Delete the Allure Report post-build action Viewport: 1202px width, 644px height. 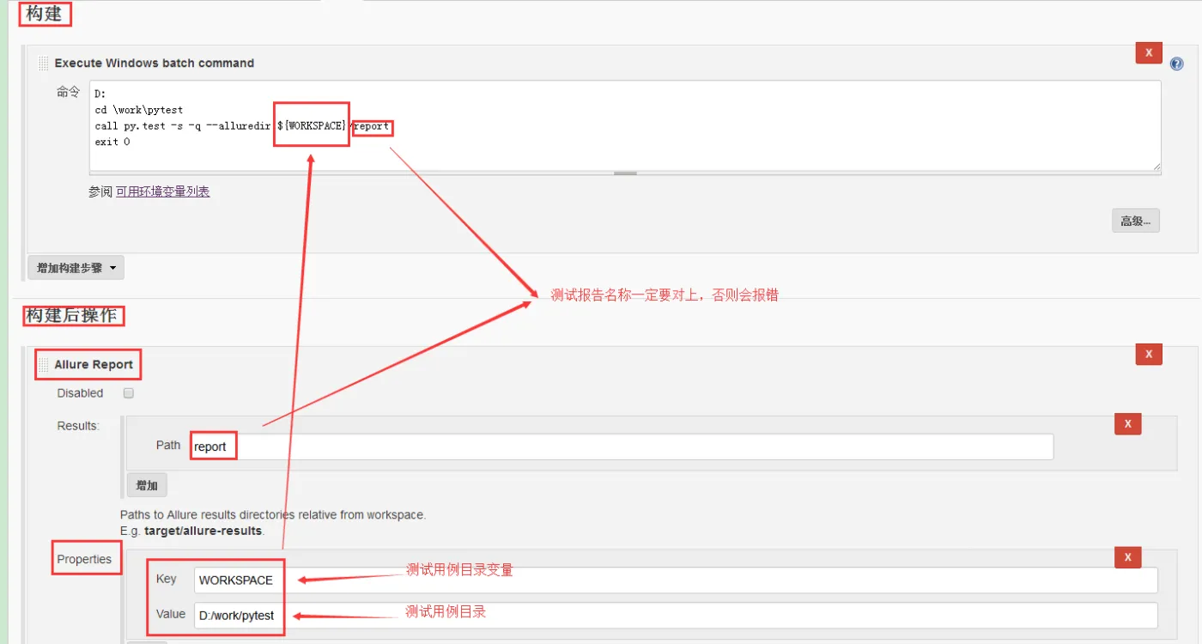(1149, 355)
